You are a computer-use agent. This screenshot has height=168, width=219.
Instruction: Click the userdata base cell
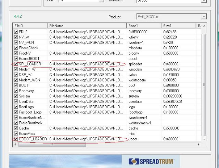[x=135, y=102]
